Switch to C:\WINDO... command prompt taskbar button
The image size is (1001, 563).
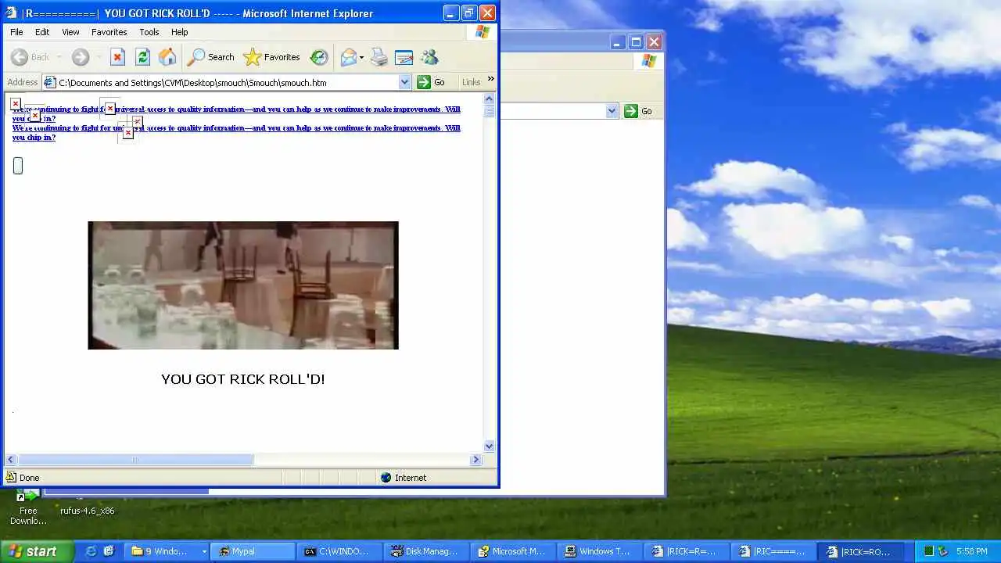coord(341,551)
